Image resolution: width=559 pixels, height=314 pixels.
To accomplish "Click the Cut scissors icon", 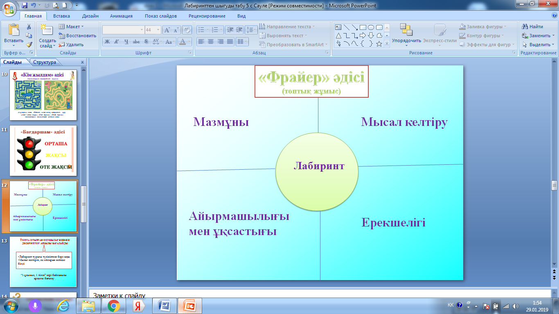I will (29, 27).
